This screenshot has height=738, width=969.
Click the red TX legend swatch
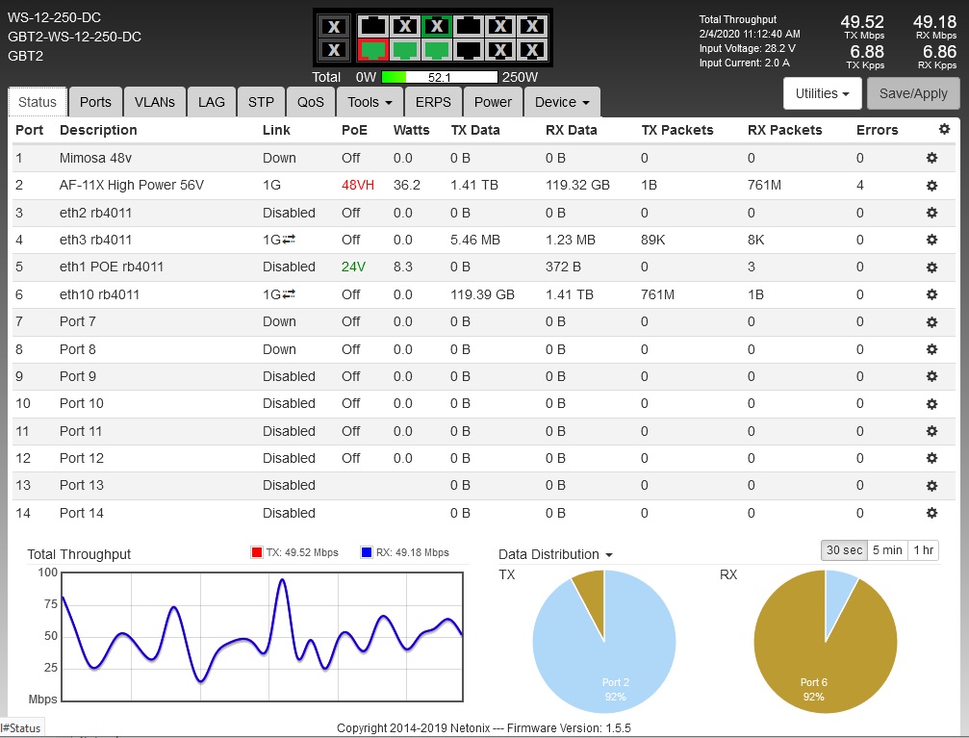click(257, 552)
